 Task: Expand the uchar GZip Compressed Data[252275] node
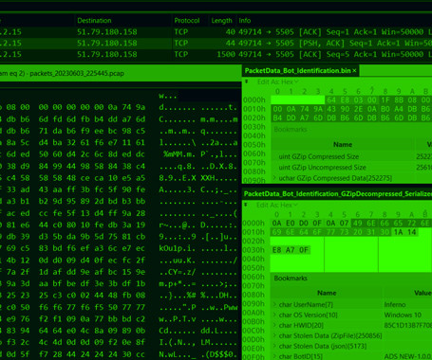click(274, 178)
